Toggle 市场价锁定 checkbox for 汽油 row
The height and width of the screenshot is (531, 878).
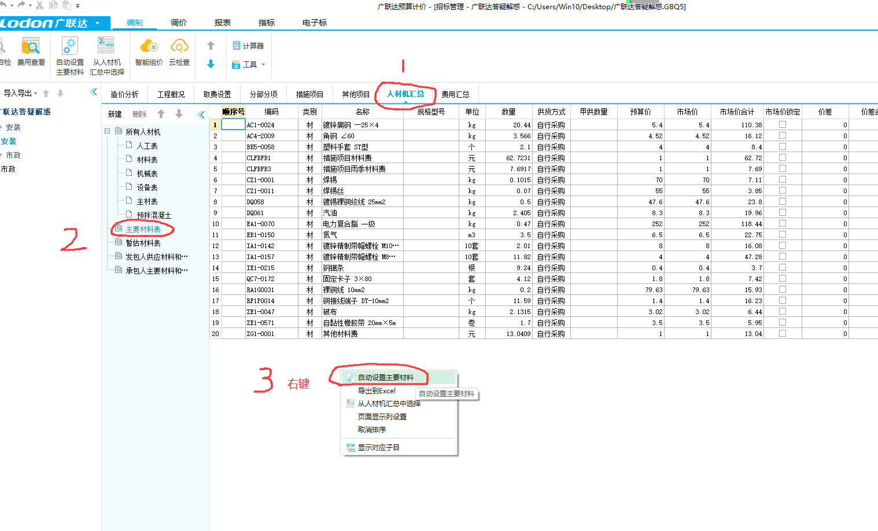783,212
